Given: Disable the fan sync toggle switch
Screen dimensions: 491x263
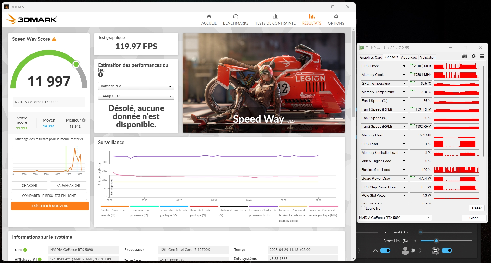Looking at the screenshot, I should pos(447,250).
